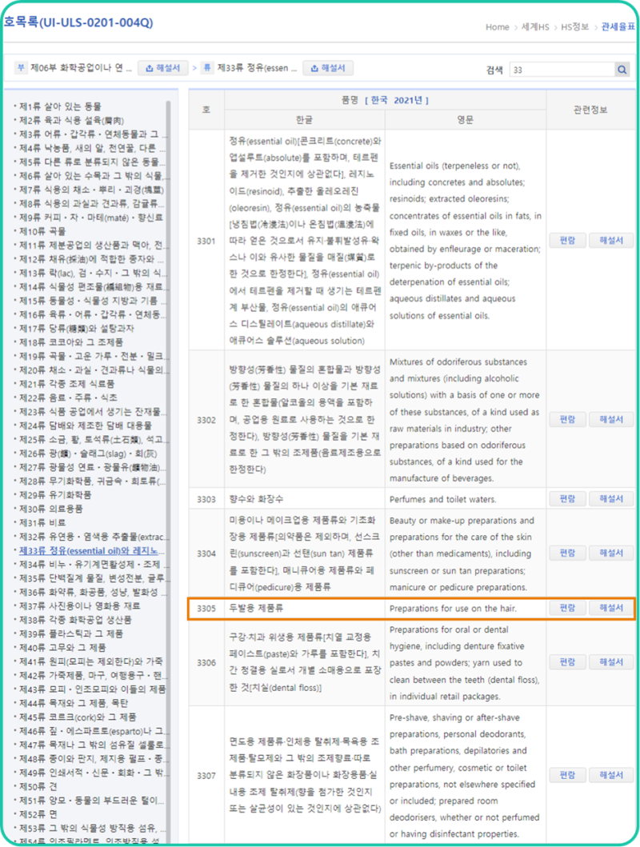
Task: Click heading number 3301 cell
Action: coord(206,241)
